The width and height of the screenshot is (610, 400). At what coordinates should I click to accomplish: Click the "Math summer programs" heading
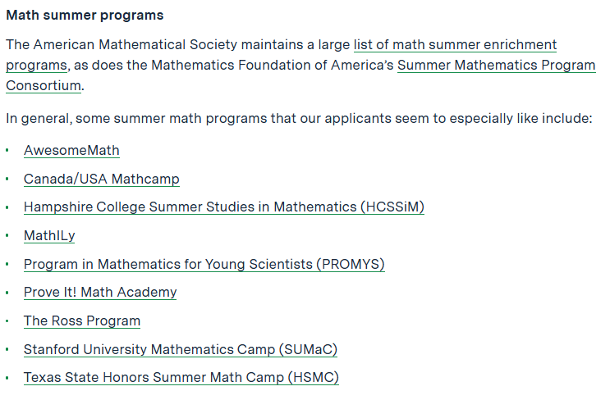[85, 16]
